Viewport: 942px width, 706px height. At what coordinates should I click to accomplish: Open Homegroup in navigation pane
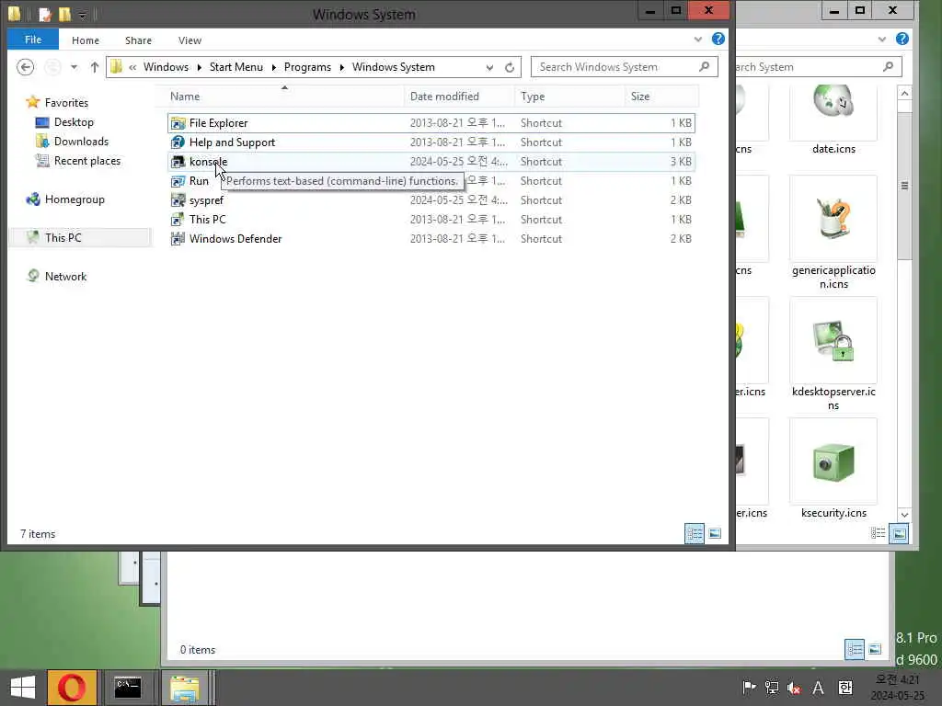click(x=75, y=199)
